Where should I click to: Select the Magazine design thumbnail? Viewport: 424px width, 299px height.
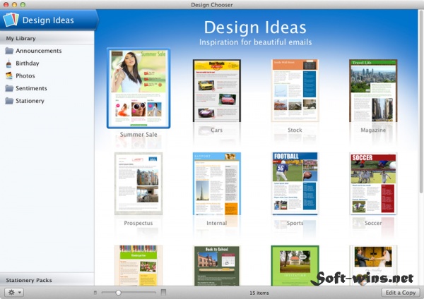(x=373, y=91)
